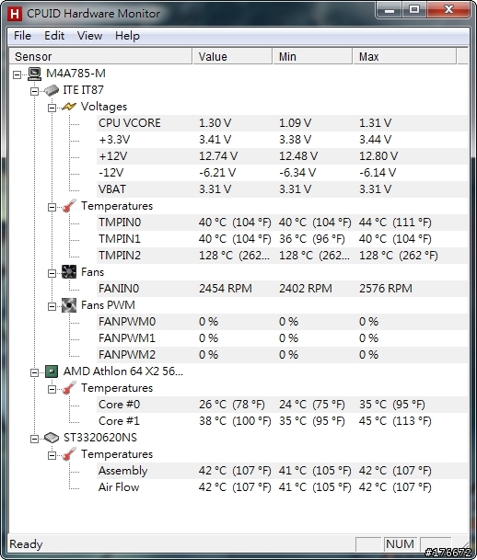Click the Max column header
477x560 pixels.
click(x=405, y=56)
